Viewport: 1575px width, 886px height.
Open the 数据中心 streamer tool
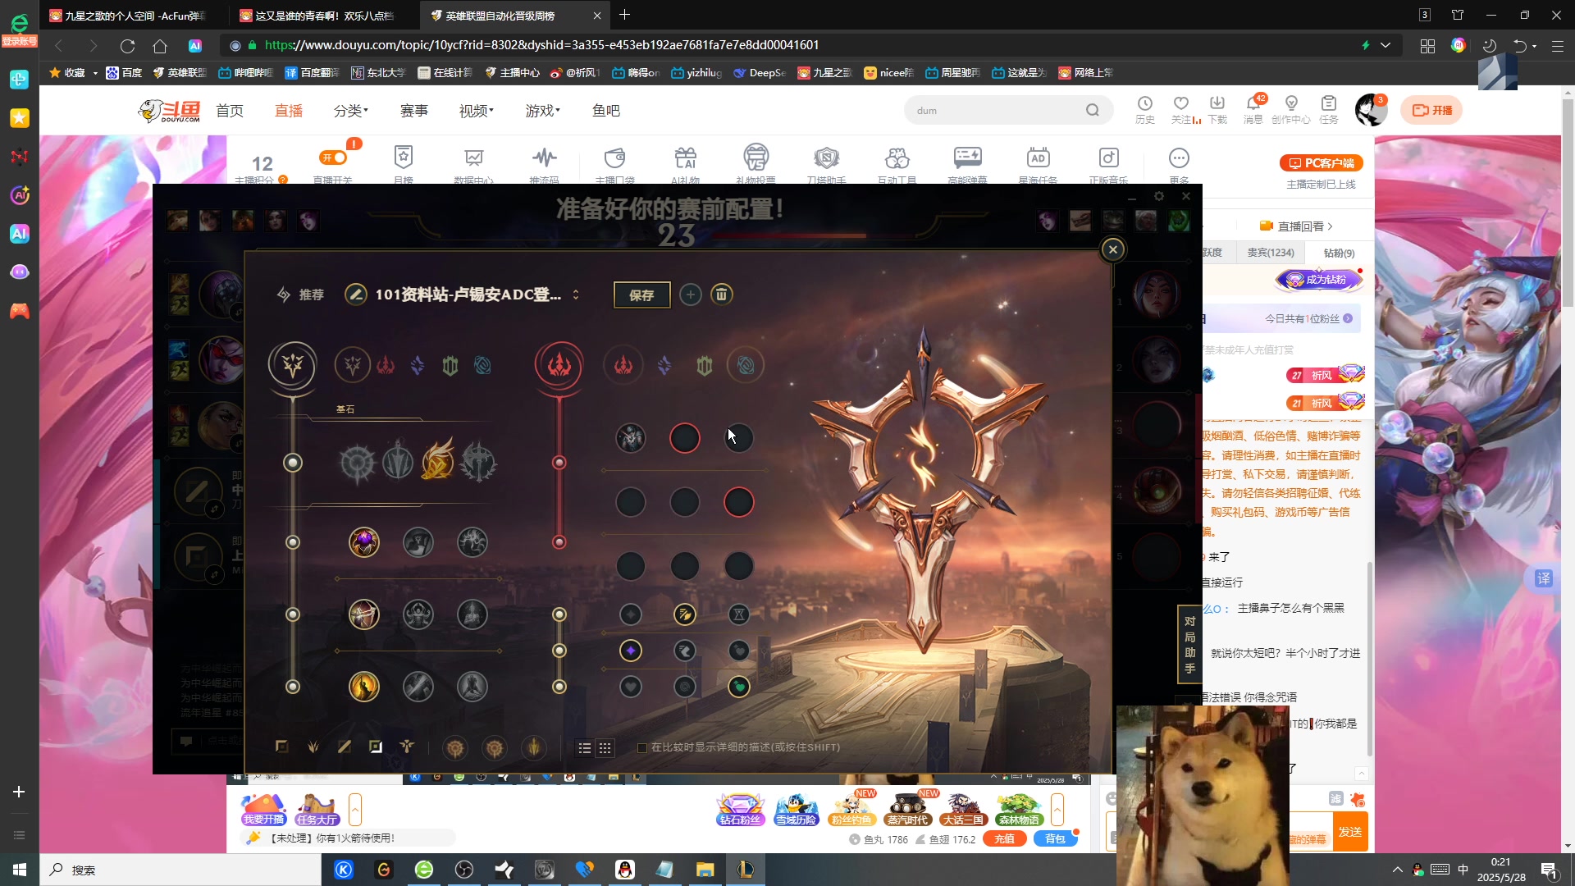[x=474, y=165]
